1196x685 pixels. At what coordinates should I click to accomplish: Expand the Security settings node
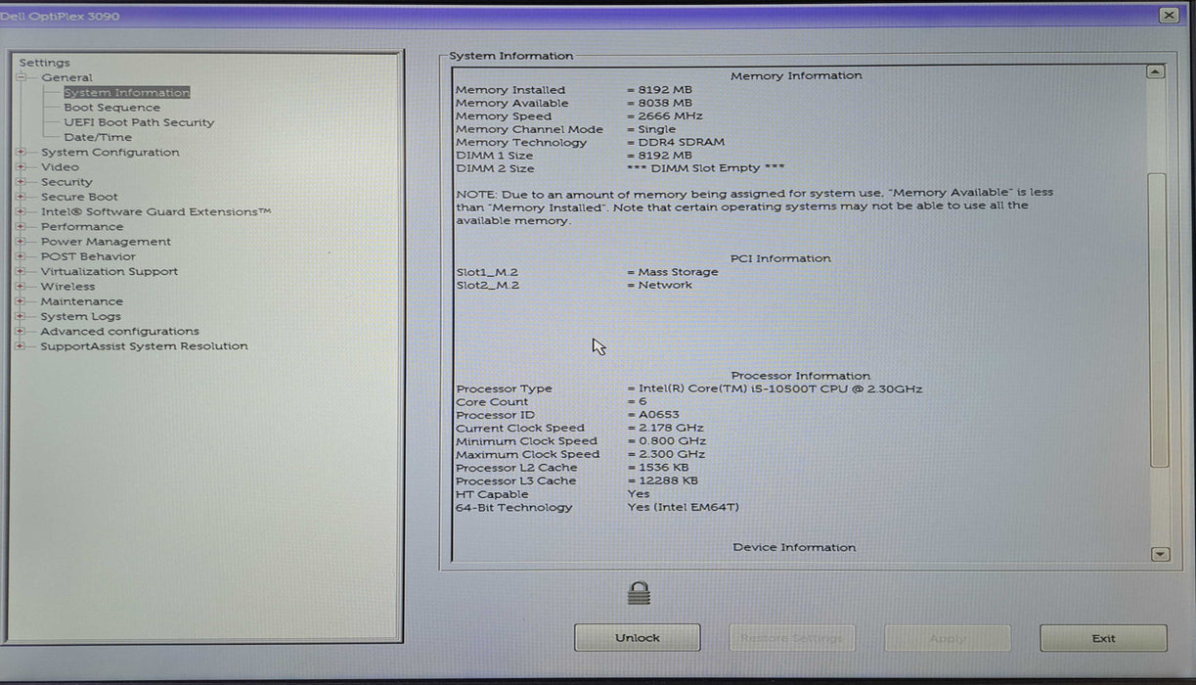(x=21, y=182)
